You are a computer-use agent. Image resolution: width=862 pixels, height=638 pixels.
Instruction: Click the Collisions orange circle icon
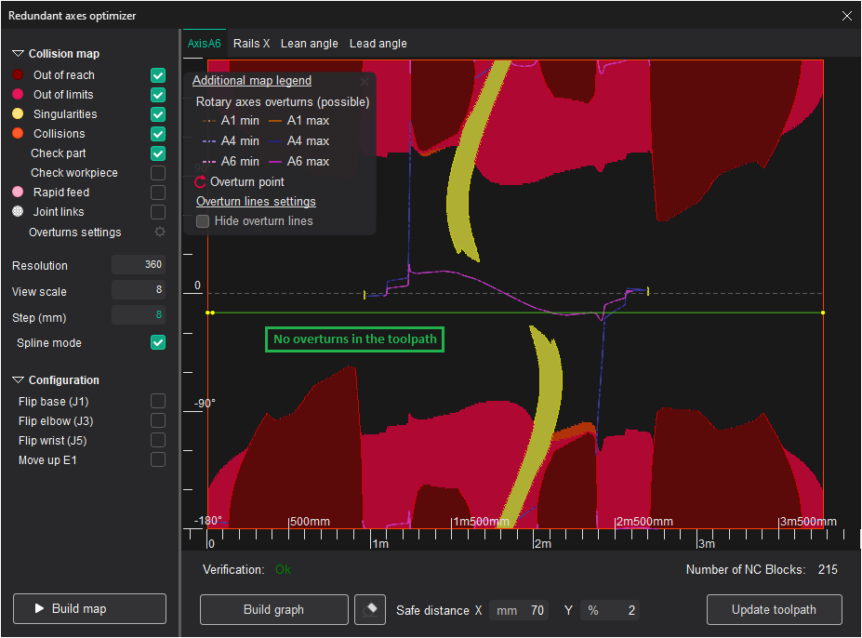pos(18,134)
